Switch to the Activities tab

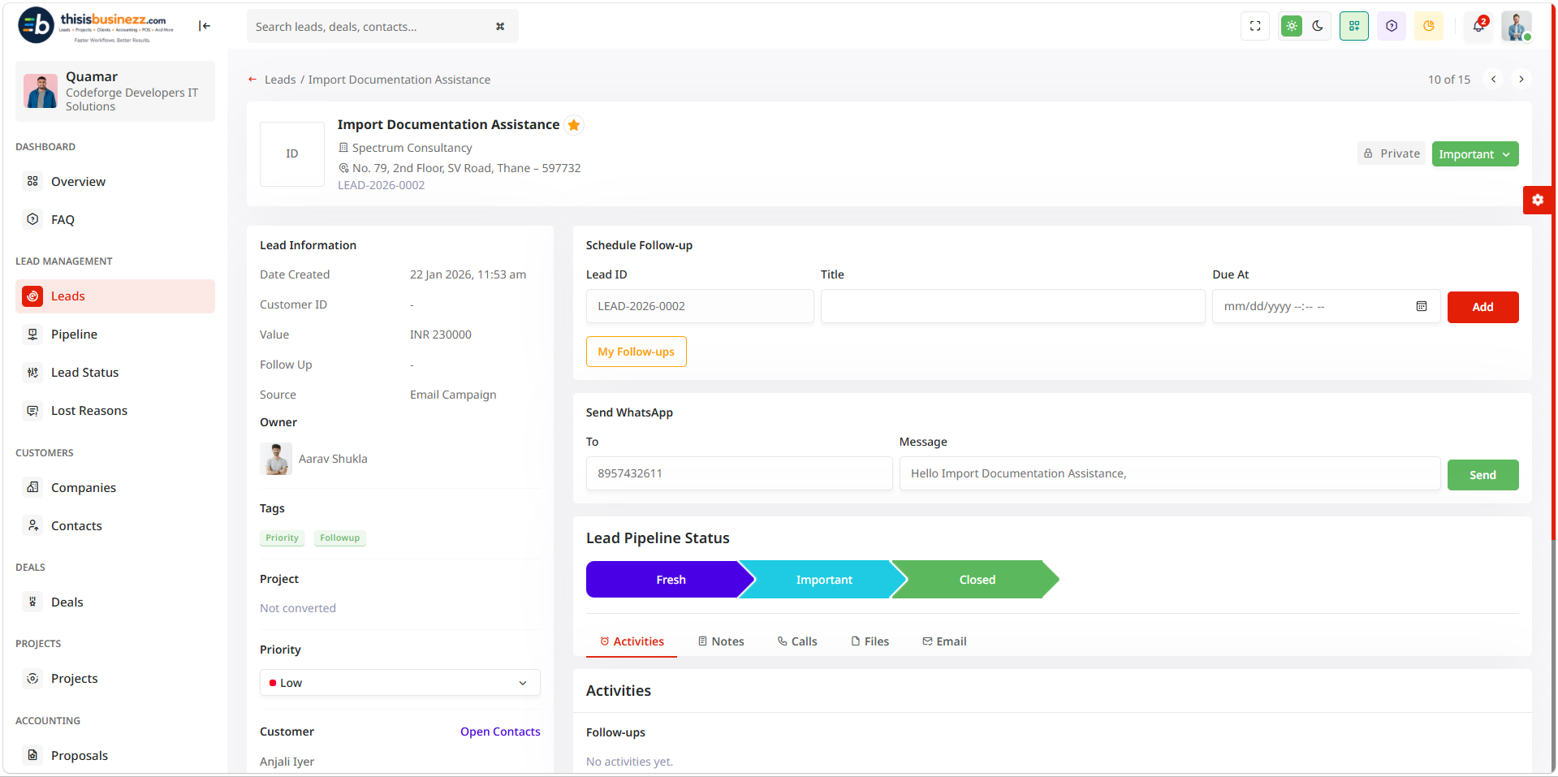pyautogui.click(x=632, y=641)
